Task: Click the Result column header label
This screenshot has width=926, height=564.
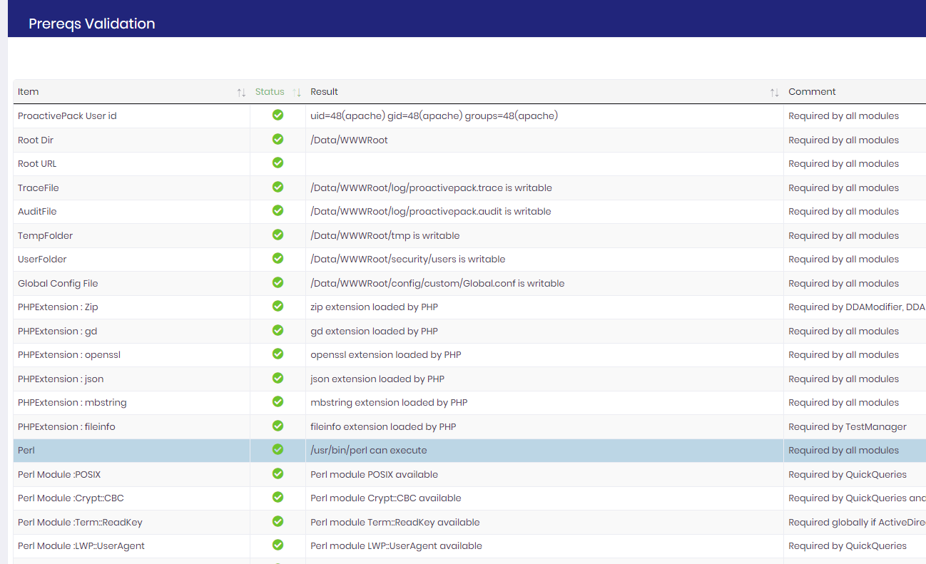Action: point(324,92)
